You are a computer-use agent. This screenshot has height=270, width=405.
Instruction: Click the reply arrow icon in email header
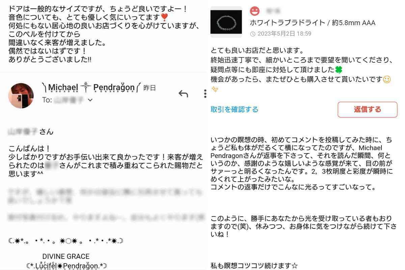click(x=183, y=94)
